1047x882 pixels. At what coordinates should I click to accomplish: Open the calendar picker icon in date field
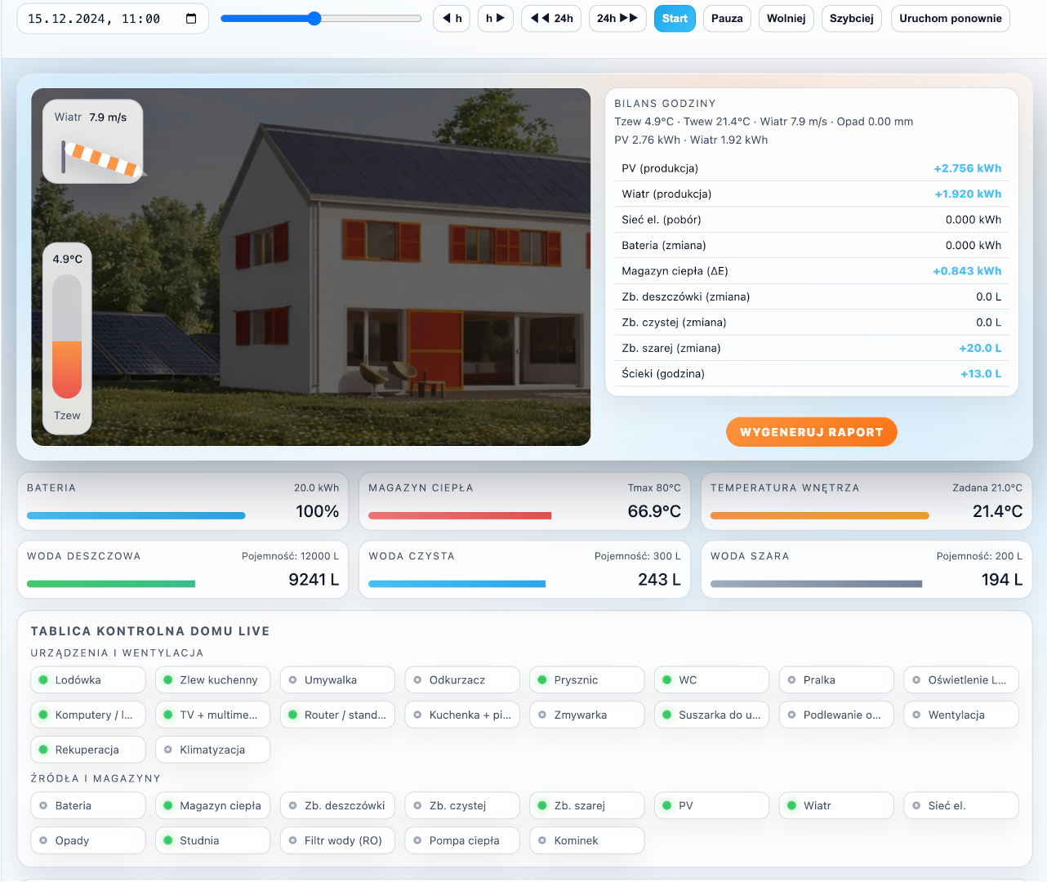click(x=191, y=19)
